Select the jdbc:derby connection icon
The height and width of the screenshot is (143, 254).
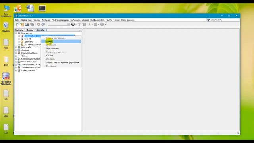coord(22,44)
